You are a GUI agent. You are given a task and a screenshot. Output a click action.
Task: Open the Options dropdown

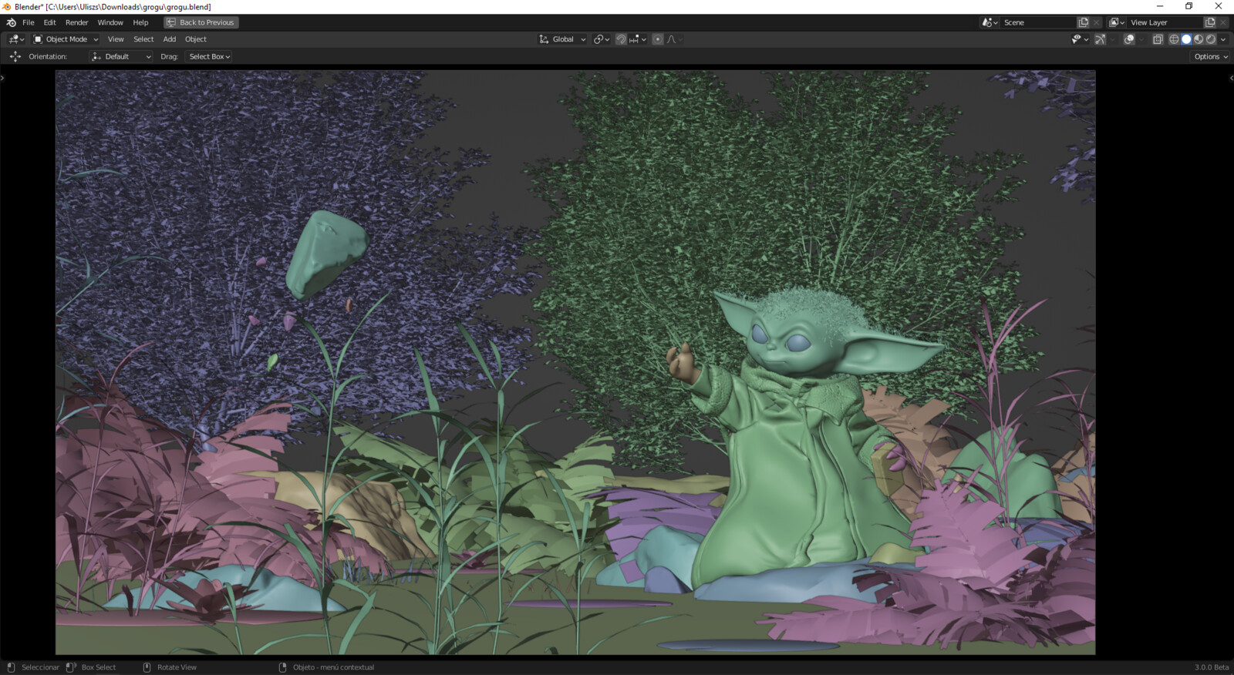click(x=1211, y=56)
